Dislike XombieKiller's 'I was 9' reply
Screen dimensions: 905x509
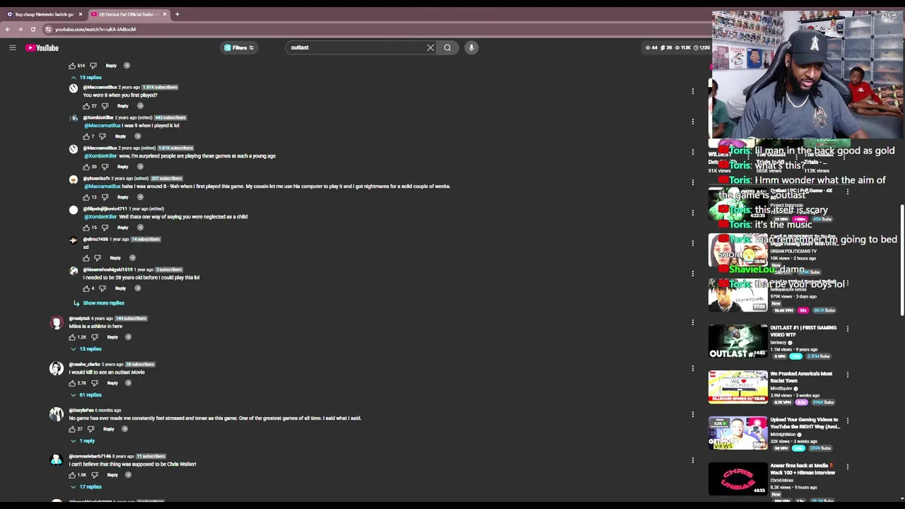click(103, 136)
